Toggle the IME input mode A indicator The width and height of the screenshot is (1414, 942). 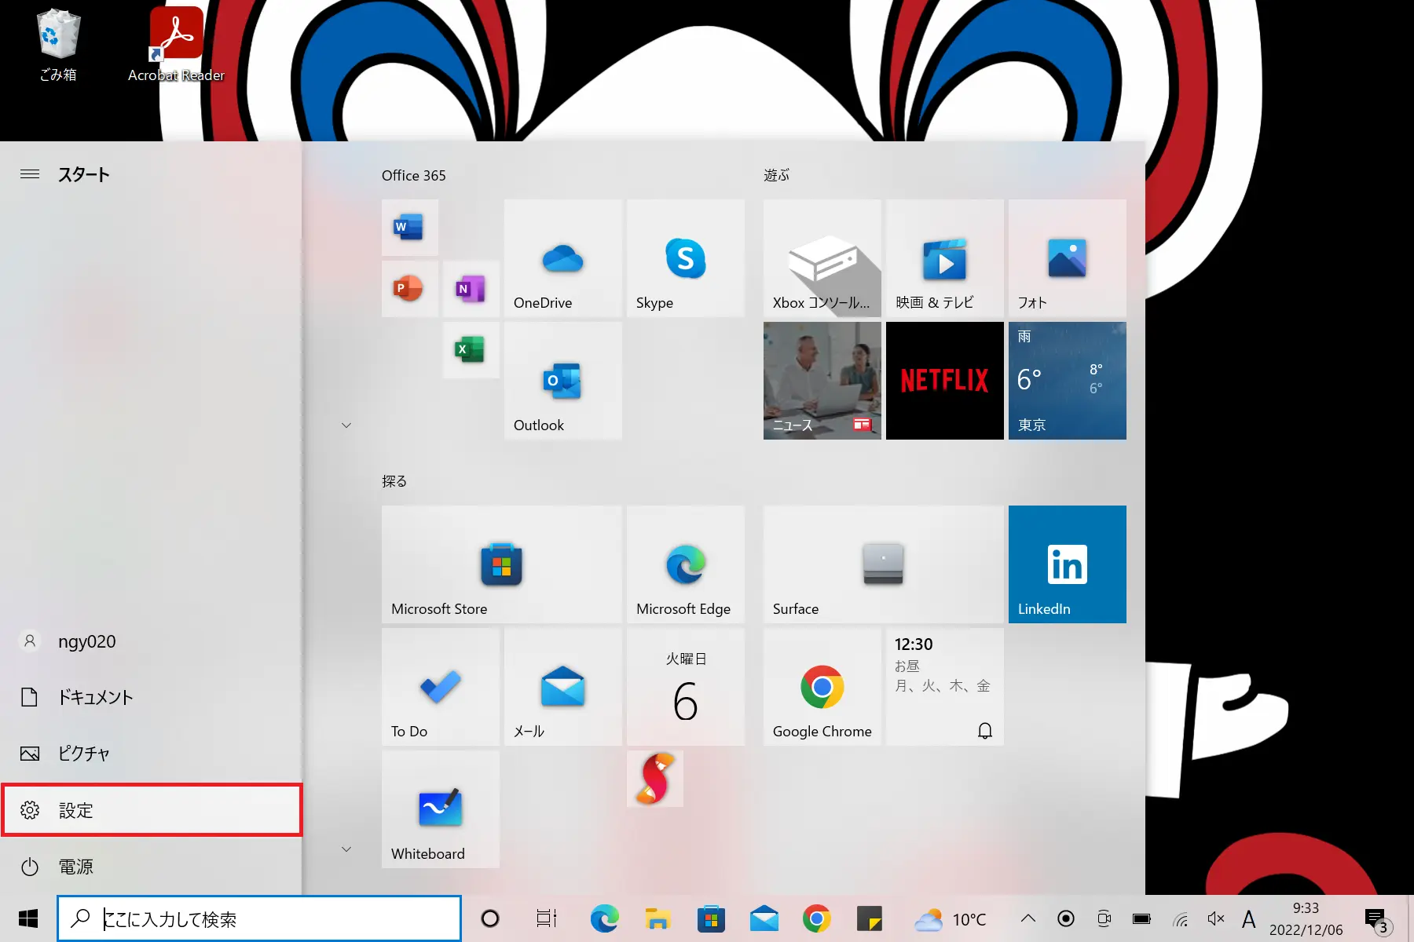[1249, 918]
